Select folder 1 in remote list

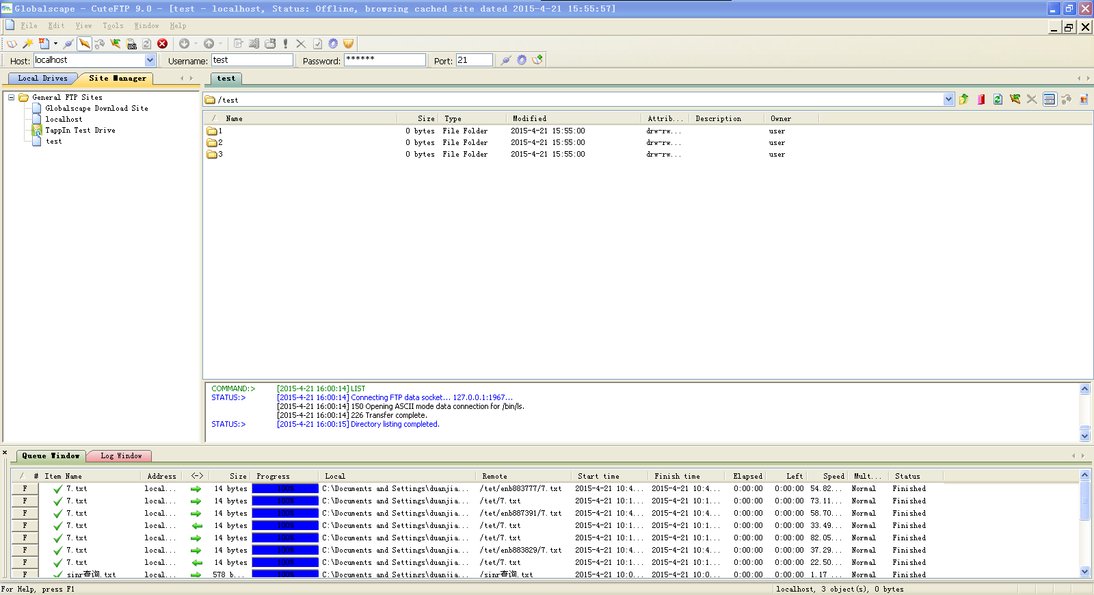(215, 131)
